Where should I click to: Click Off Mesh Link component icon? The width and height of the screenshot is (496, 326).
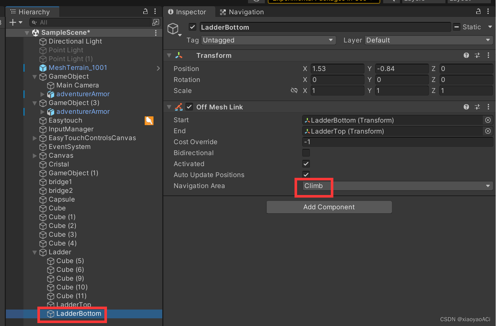click(179, 107)
